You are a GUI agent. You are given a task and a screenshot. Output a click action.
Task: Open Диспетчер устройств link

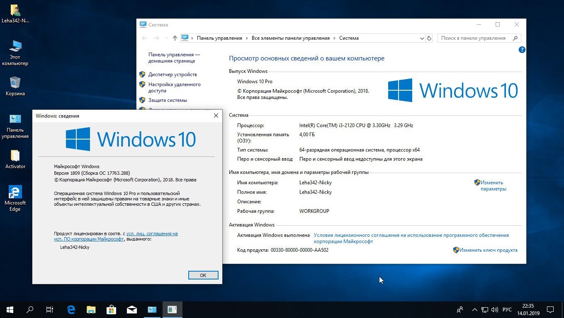(x=173, y=75)
